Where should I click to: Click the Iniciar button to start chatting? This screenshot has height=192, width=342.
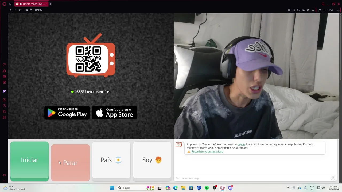(29, 161)
